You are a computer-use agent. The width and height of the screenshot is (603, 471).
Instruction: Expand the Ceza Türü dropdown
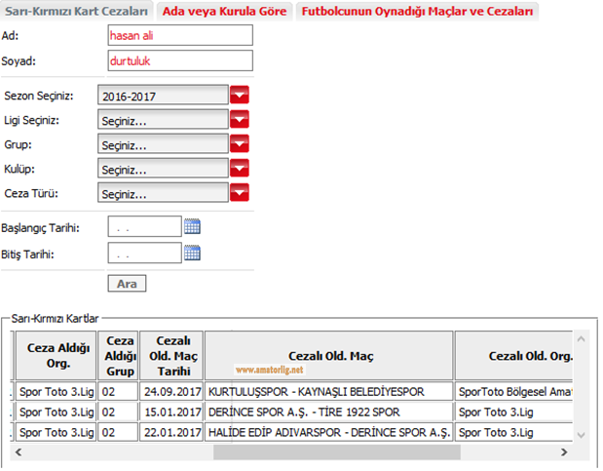coord(240,193)
